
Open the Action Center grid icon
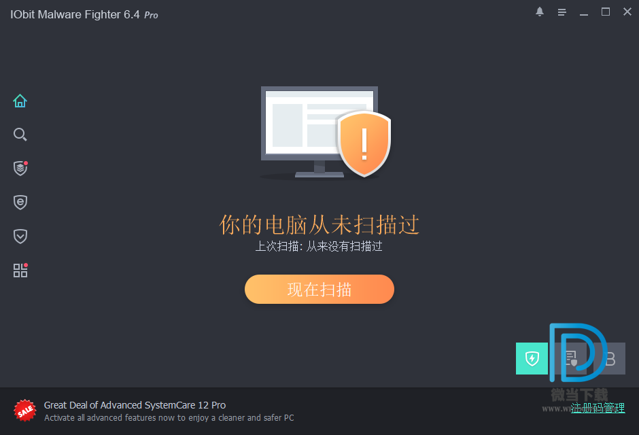click(x=20, y=270)
